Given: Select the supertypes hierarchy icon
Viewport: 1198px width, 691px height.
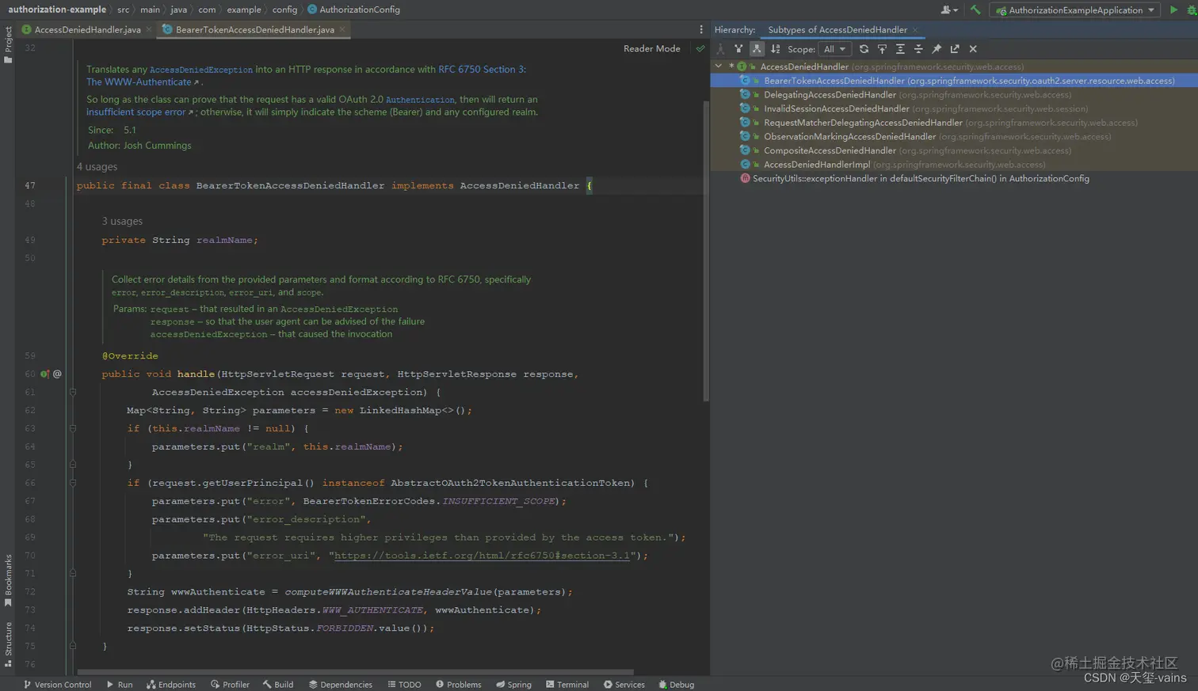Looking at the screenshot, I should 738,49.
